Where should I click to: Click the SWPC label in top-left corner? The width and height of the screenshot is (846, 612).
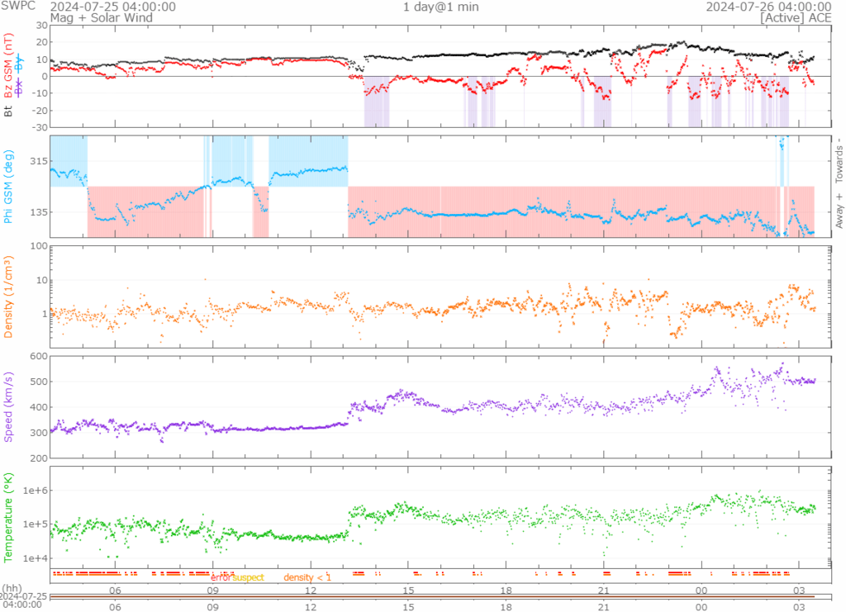[x=18, y=7]
